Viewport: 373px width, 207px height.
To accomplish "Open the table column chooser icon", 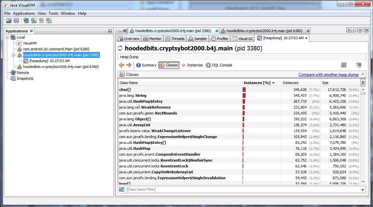I will (x=363, y=83).
